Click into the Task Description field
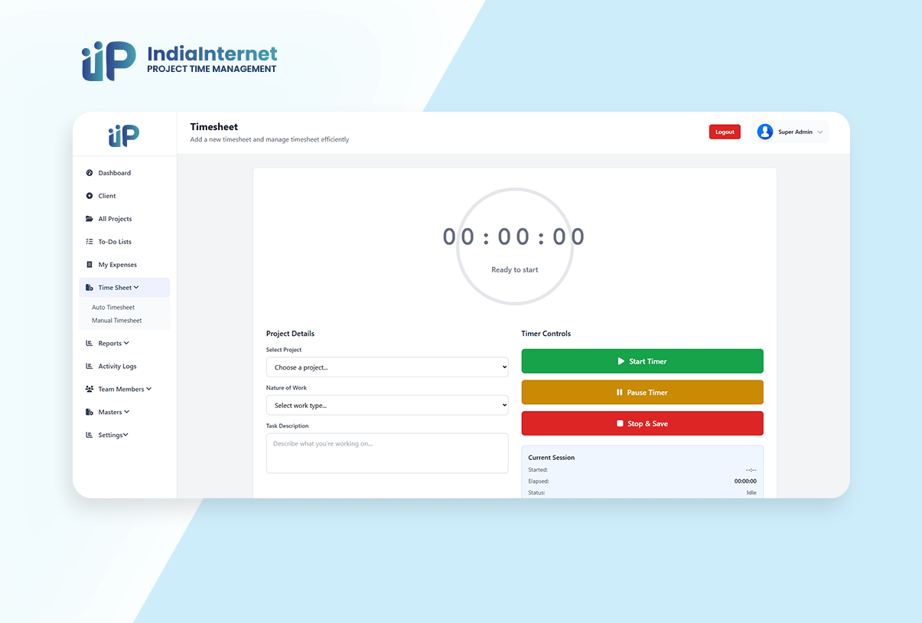This screenshot has width=922, height=623. (x=386, y=453)
